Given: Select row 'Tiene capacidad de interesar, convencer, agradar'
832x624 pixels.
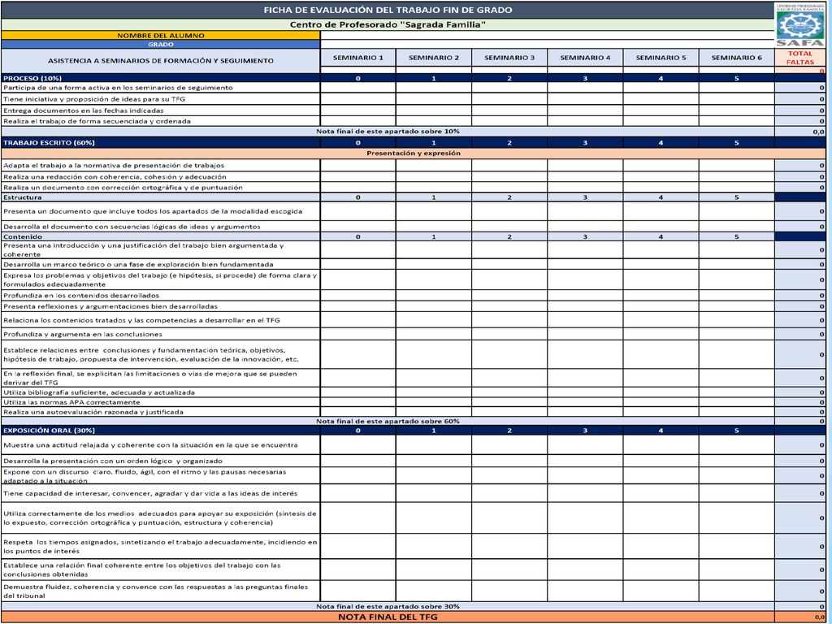Looking at the screenshot, I should click(x=414, y=493).
